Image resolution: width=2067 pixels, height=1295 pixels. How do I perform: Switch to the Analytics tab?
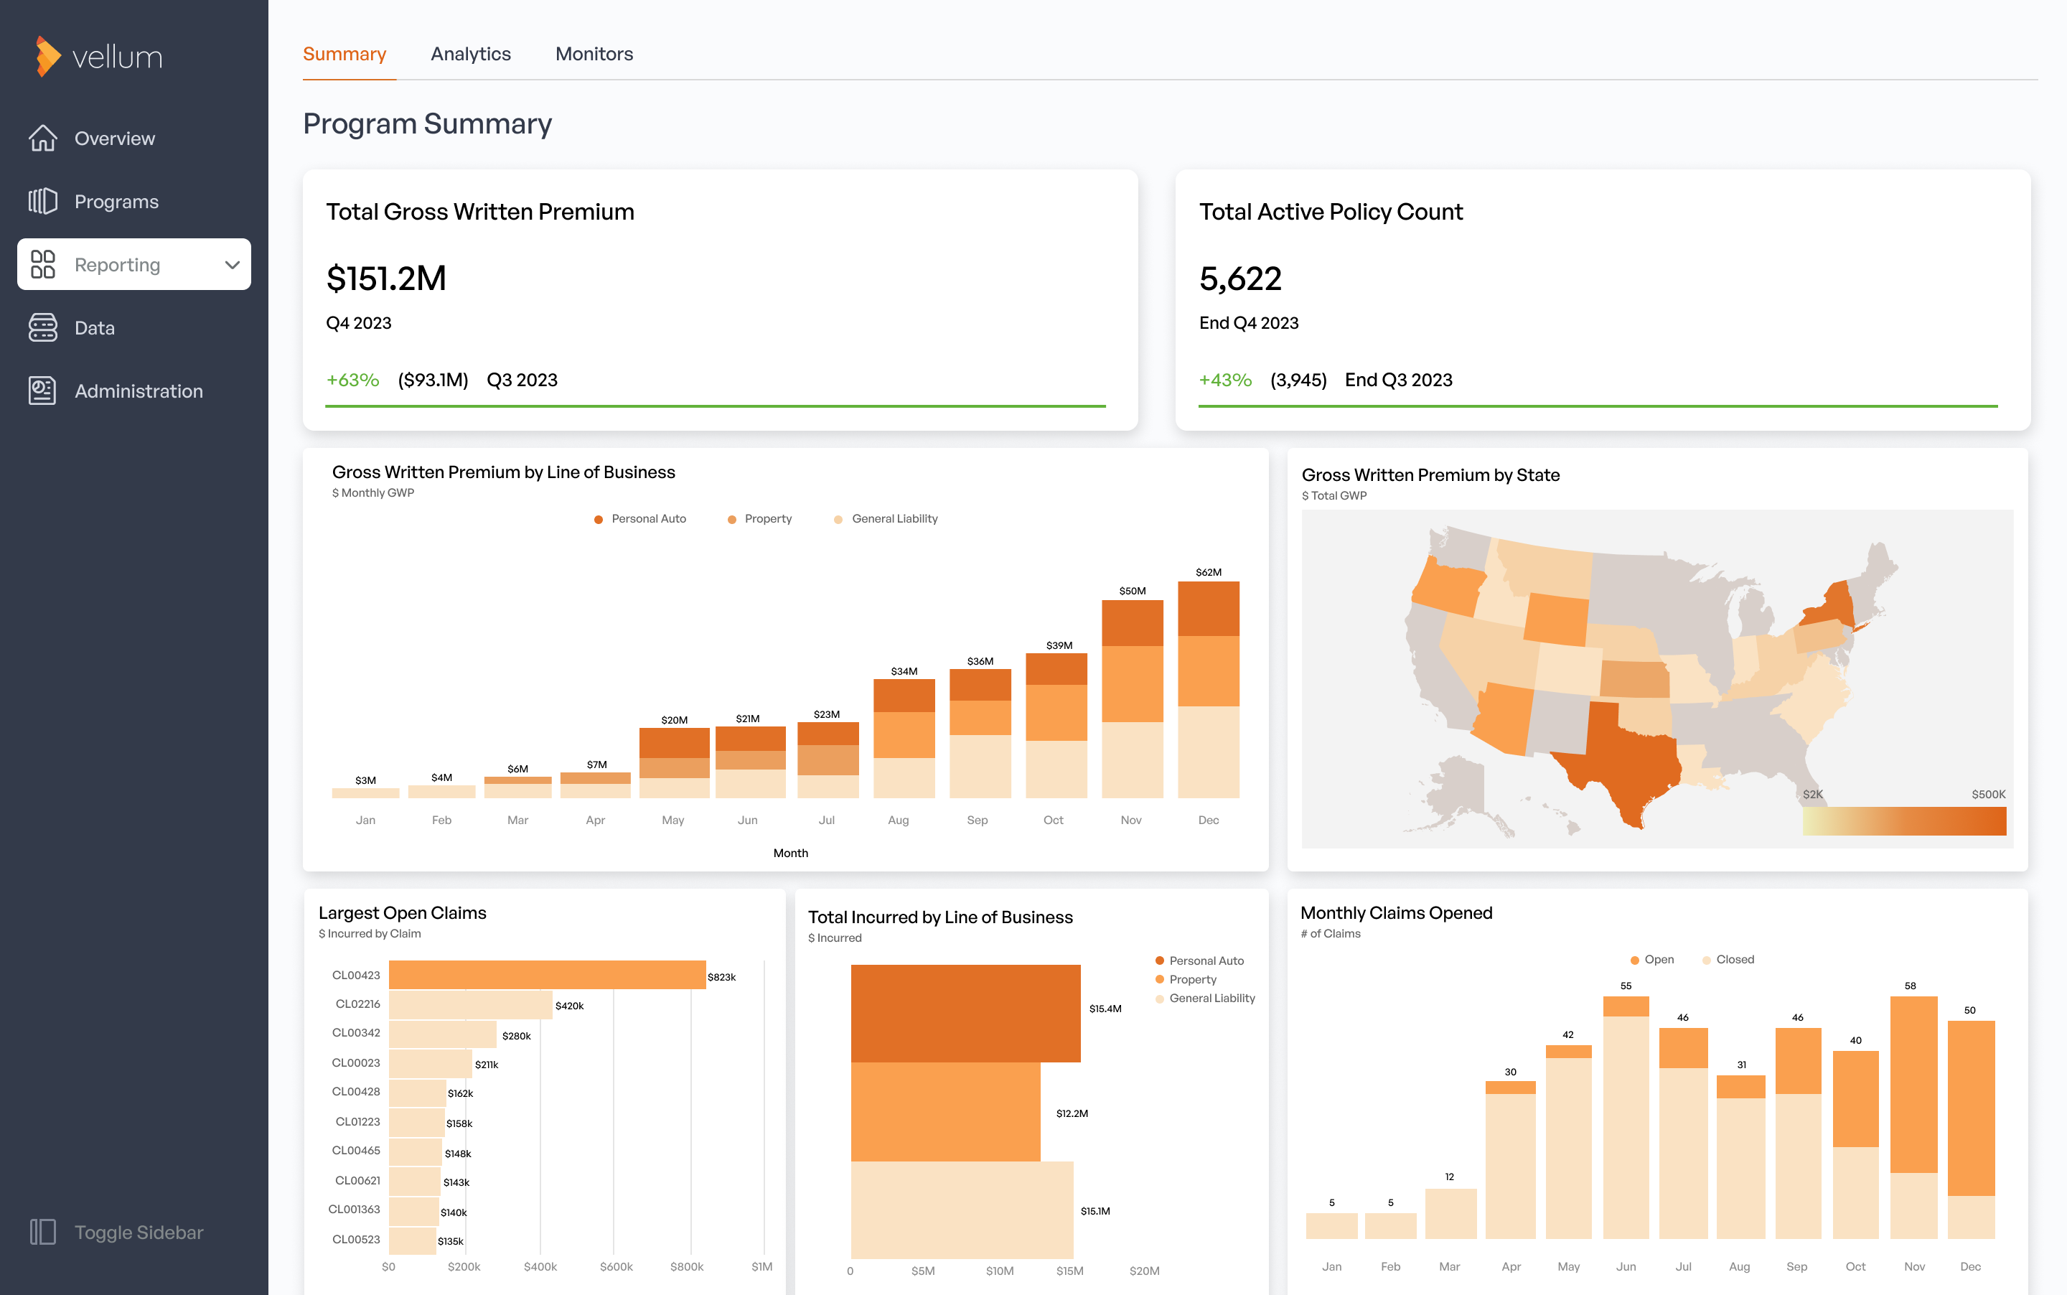[x=470, y=54]
